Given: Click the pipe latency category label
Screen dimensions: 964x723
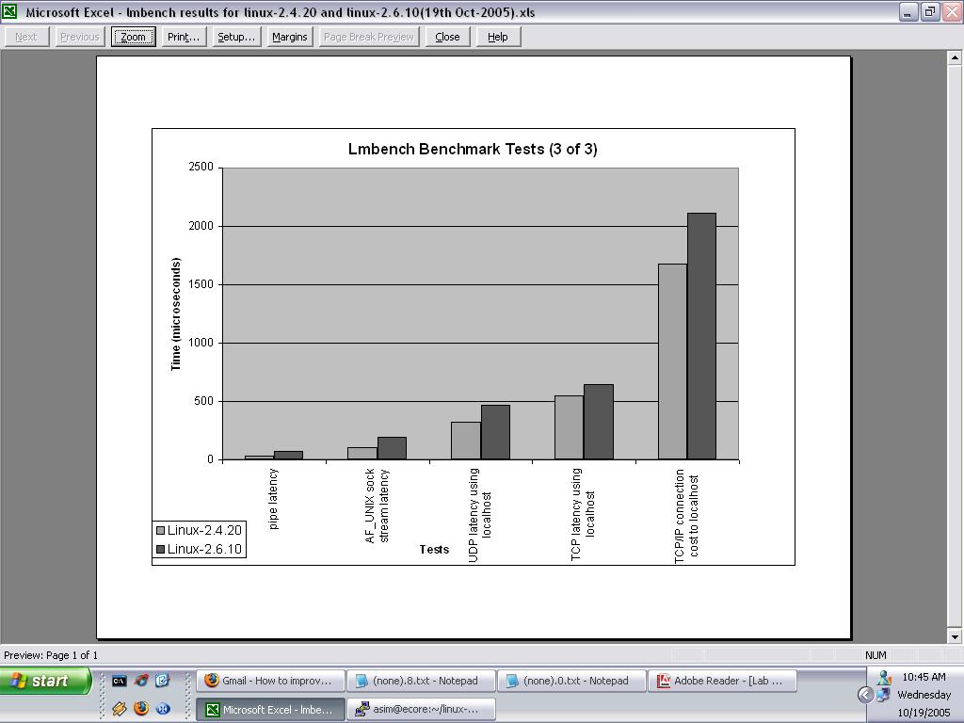Looking at the screenshot, I should (274, 499).
